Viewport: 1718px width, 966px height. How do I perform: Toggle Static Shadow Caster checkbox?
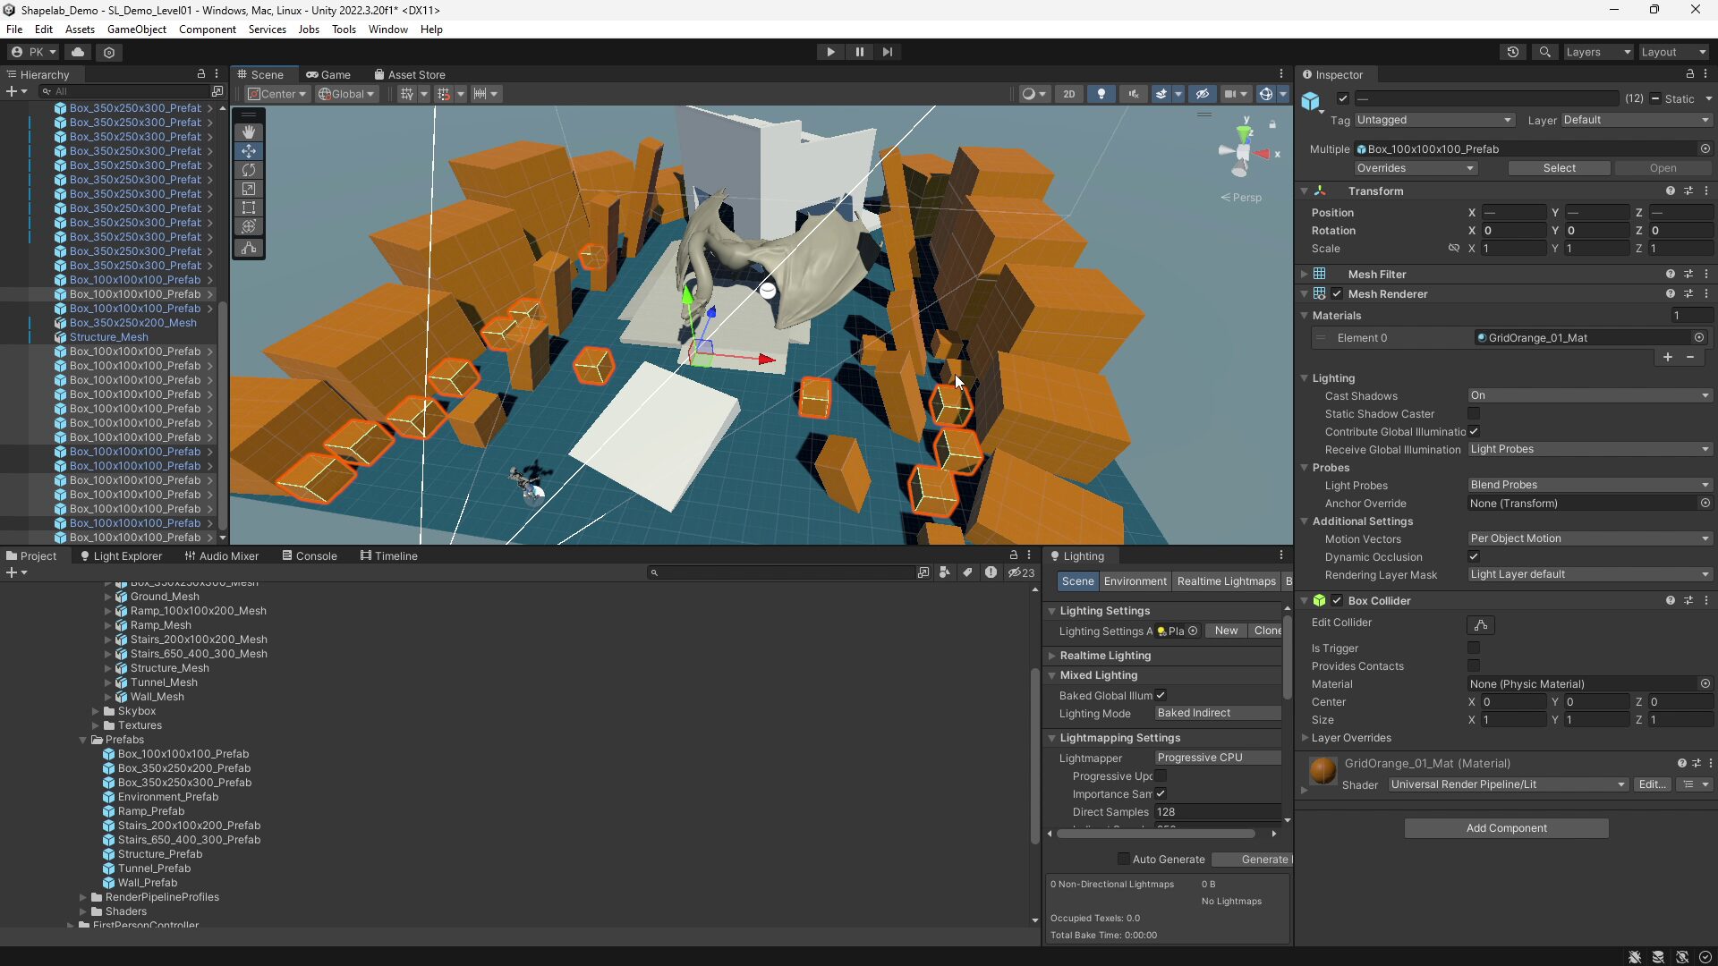point(1474,414)
